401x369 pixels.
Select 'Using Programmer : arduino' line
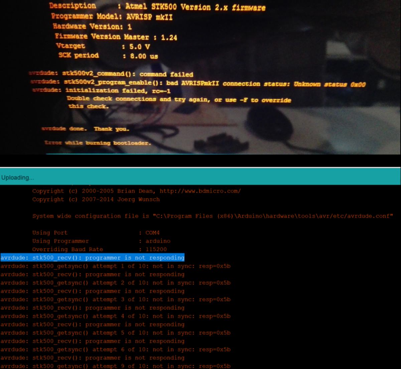click(x=101, y=241)
